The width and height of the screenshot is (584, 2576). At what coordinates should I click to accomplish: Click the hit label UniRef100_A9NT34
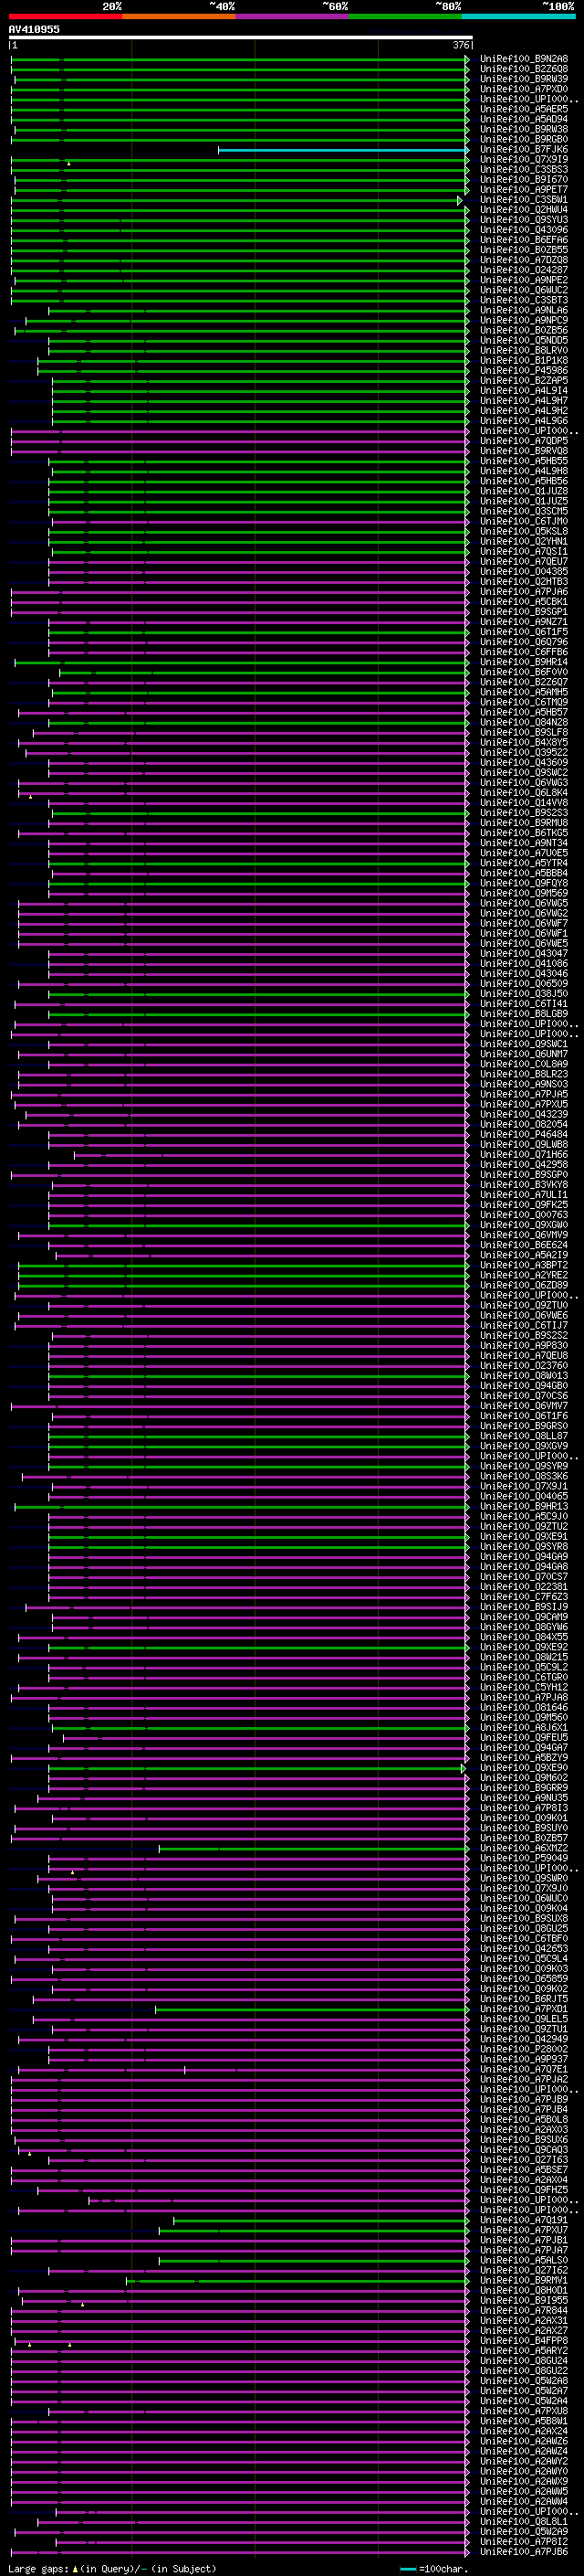click(x=524, y=843)
